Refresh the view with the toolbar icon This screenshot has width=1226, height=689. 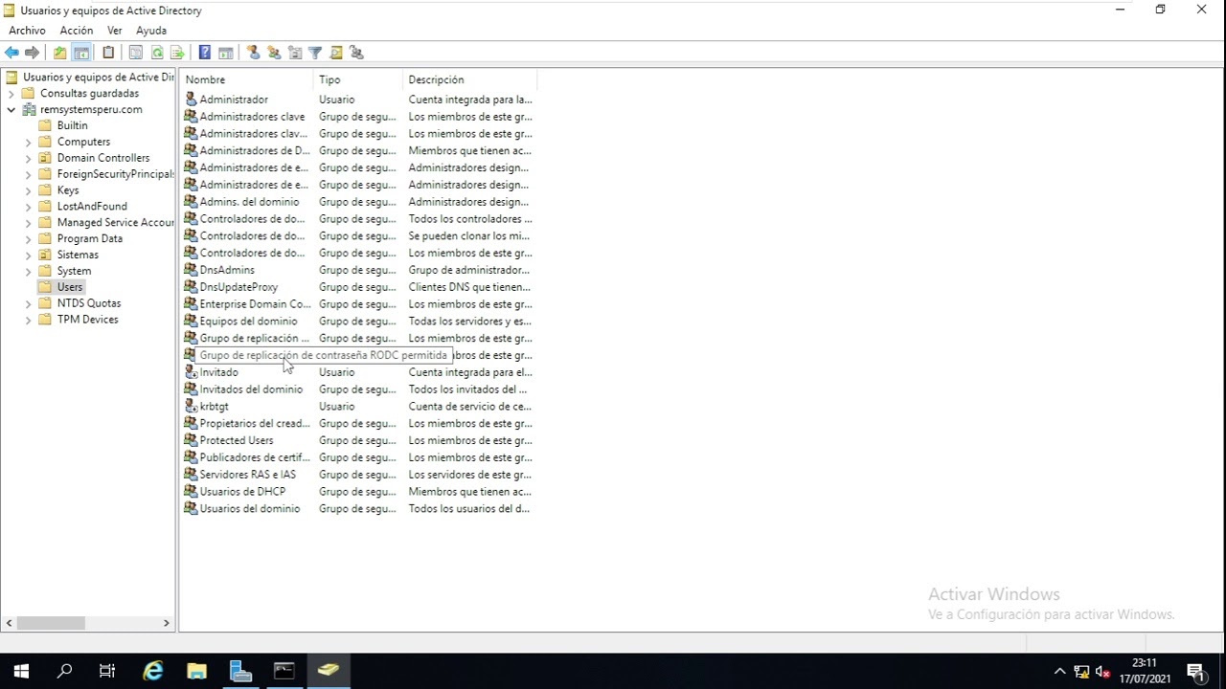[157, 53]
